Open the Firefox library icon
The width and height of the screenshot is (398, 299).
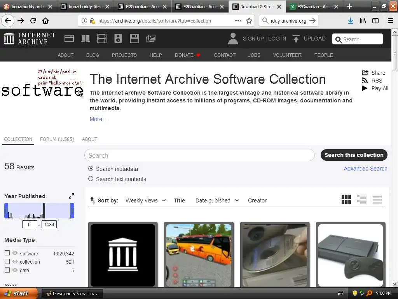(x=363, y=21)
